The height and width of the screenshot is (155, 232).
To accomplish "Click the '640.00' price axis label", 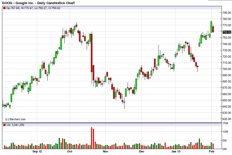I will [227, 106].
